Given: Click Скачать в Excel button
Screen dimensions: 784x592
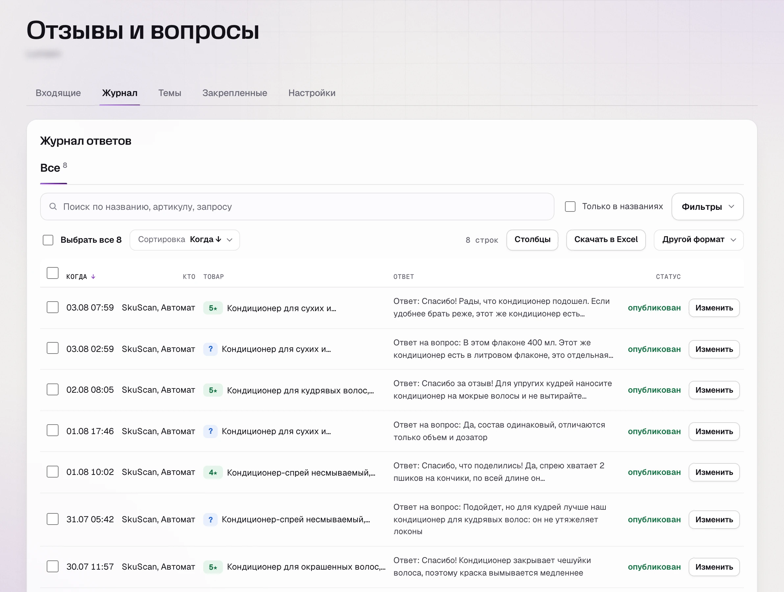Looking at the screenshot, I should pos(606,240).
